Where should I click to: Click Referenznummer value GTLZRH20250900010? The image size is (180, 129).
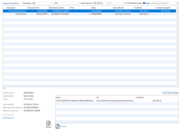click(x=31, y=107)
